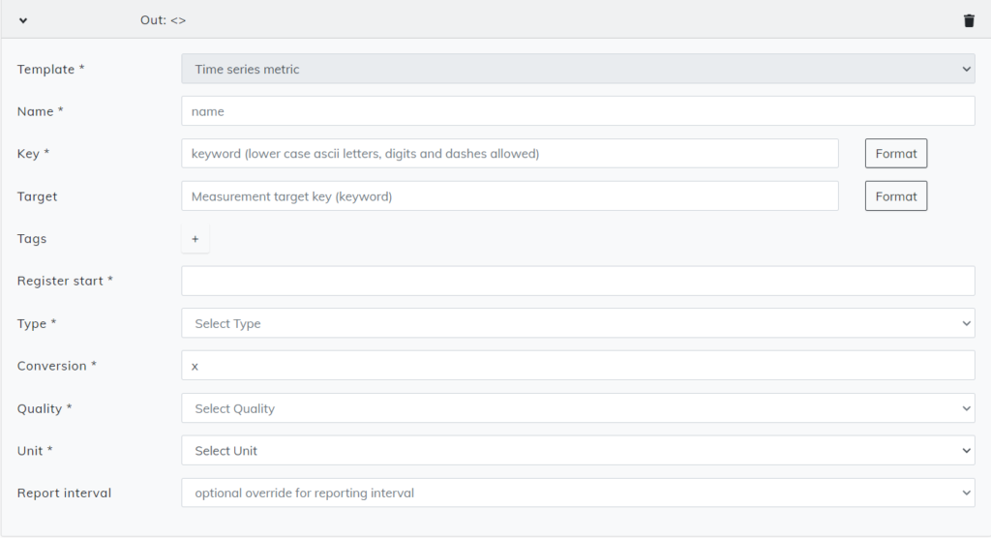Expand the Select Quality dropdown
The width and height of the screenshot is (991, 538).
[578, 408]
